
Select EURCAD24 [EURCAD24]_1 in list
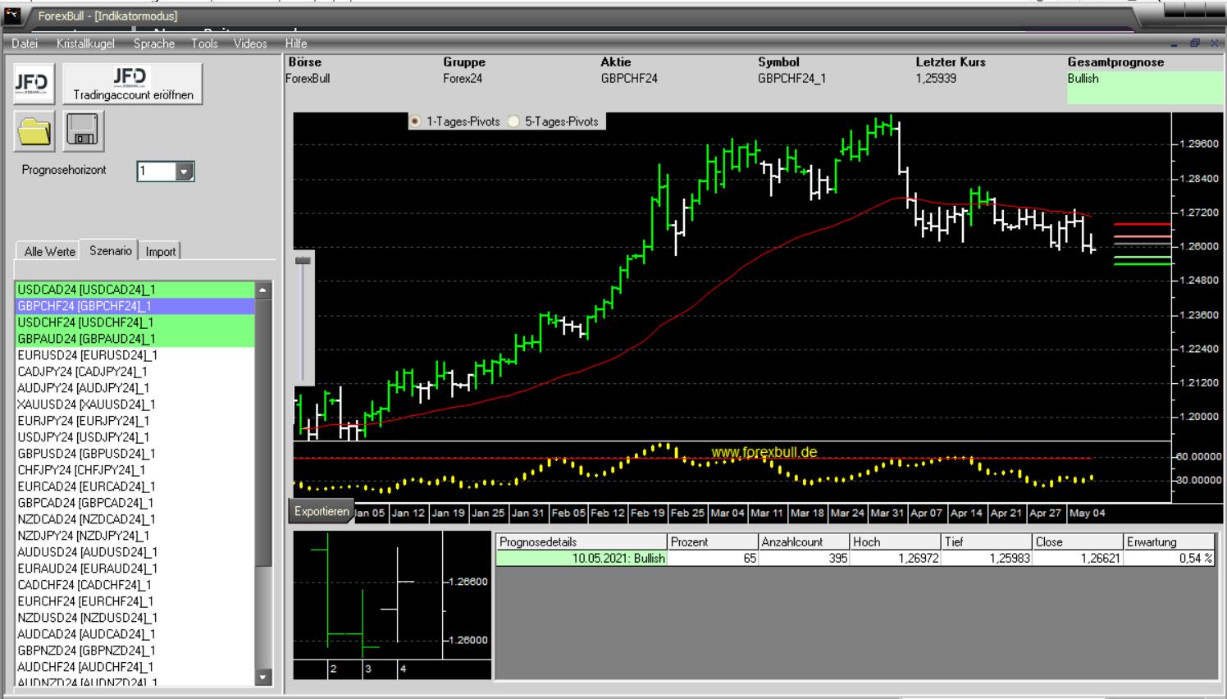tap(135, 487)
